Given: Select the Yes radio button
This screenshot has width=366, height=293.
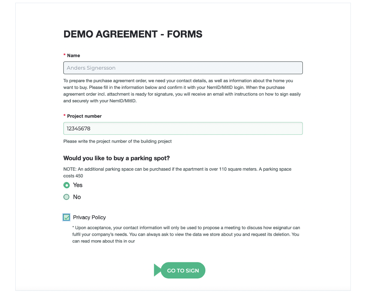Looking at the screenshot, I should (66, 185).
